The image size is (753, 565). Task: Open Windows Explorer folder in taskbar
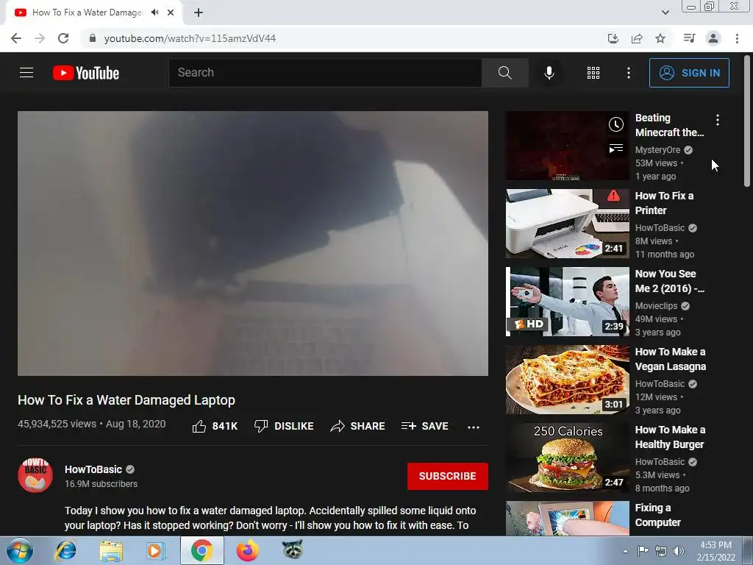pyautogui.click(x=111, y=550)
